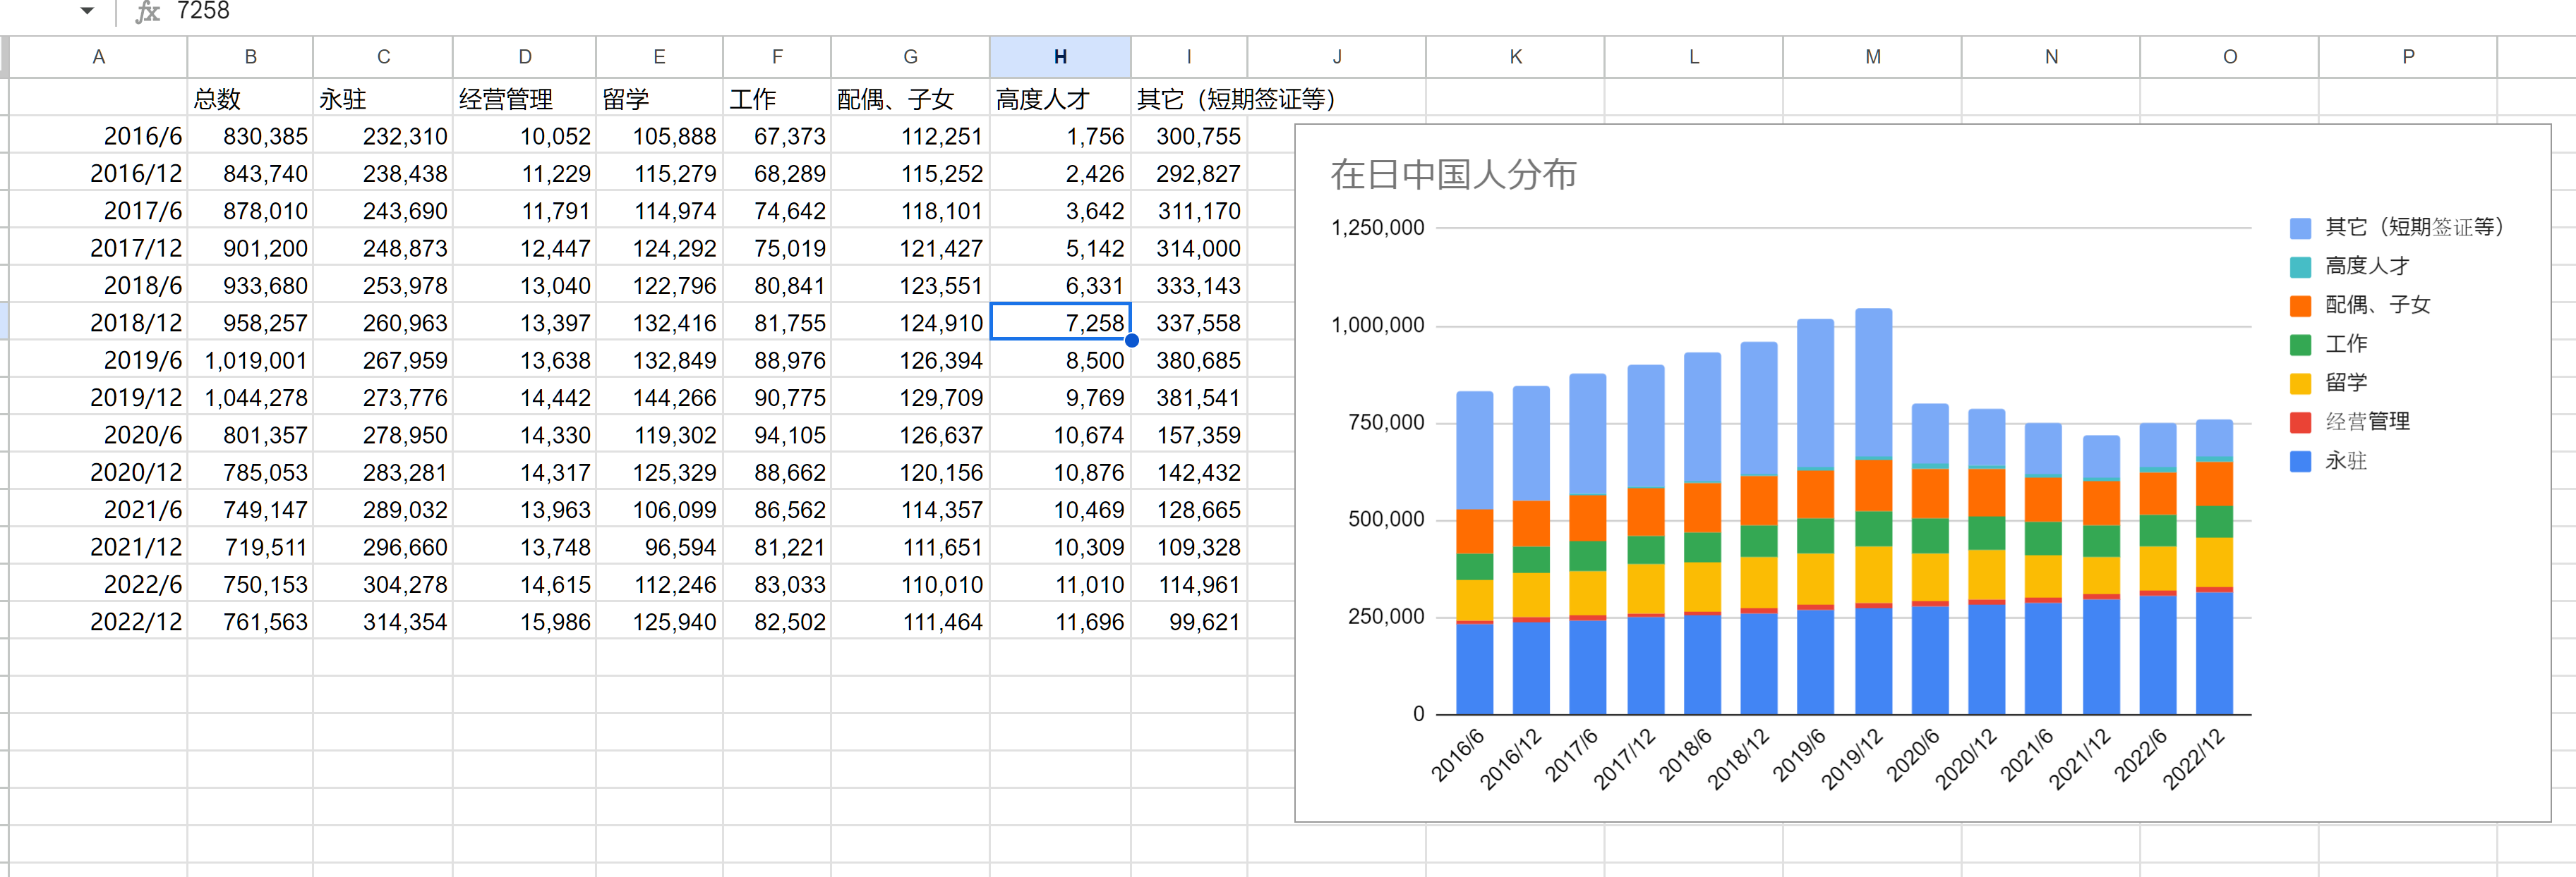2576x877 pixels.
Task: Select total cell 1,044,278
Action: [x=250, y=398]
